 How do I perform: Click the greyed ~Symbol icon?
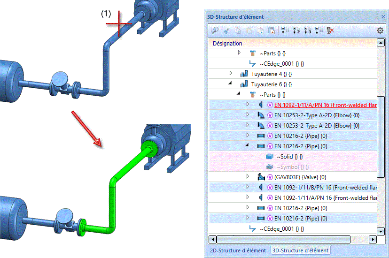(x=269, y=167)
